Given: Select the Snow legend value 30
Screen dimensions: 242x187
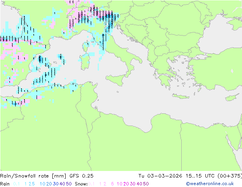Looking at the screenshot, I should pos(133,184).
